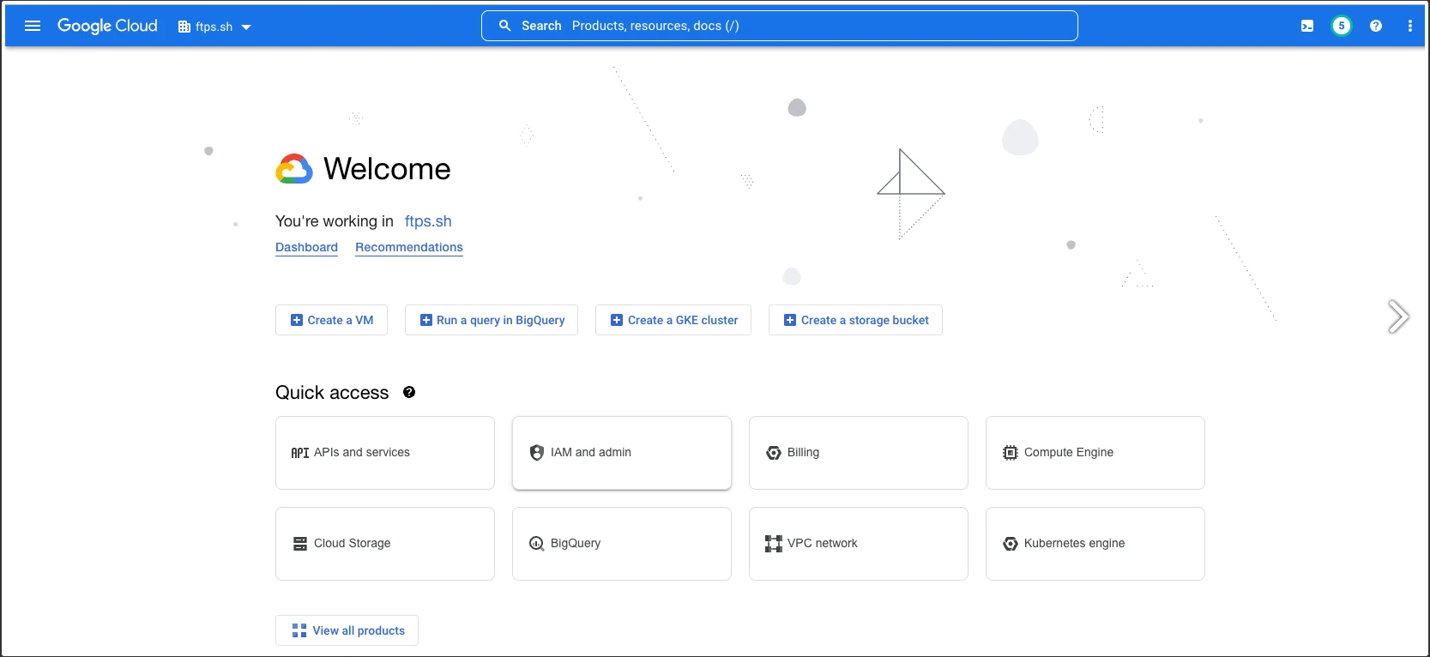The image size is (1430, 657).
Task: Show help for Quick access
Action: pos(409,392)
